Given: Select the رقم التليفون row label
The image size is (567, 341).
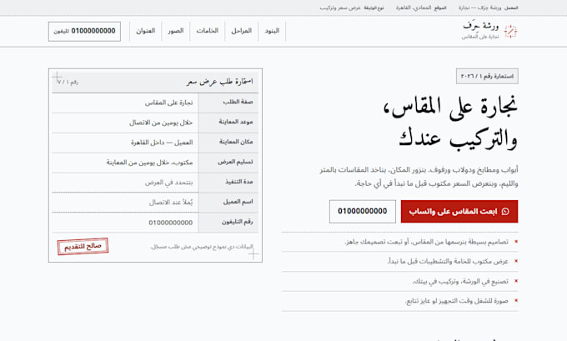Looking at the screenshot, I should pos(237,221).
